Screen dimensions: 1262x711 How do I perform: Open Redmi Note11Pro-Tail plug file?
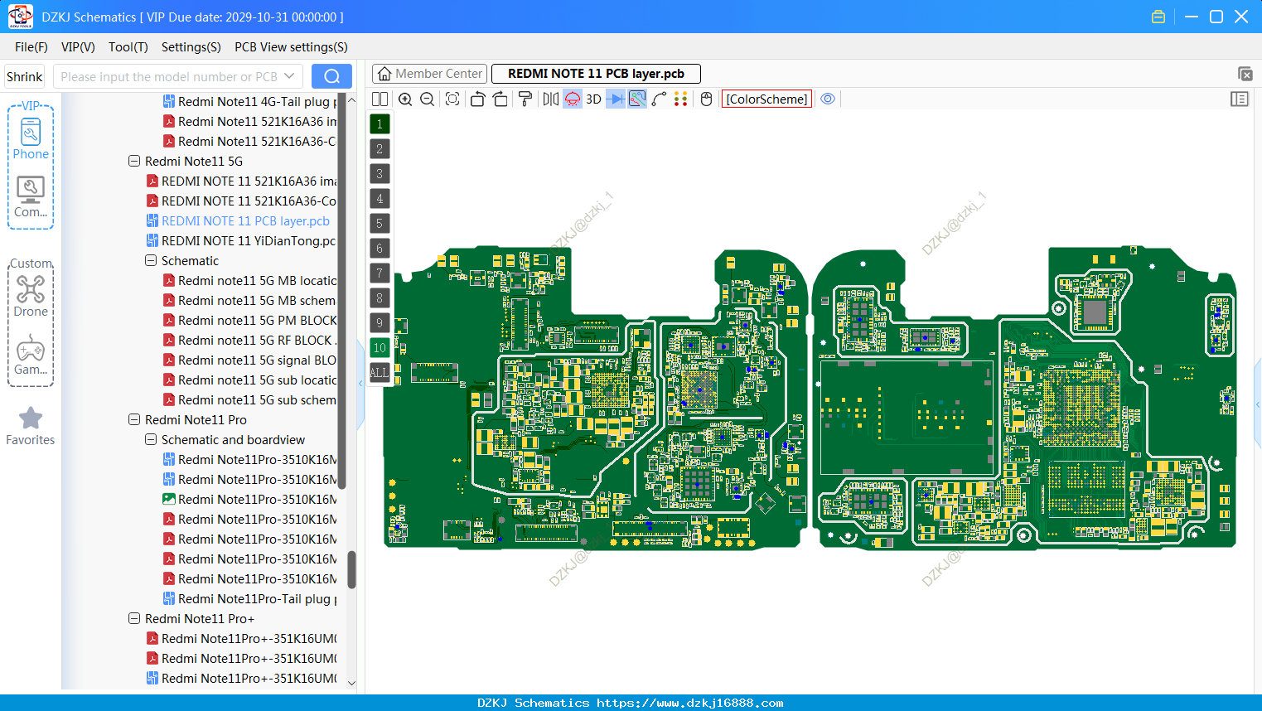click(249, 598)
